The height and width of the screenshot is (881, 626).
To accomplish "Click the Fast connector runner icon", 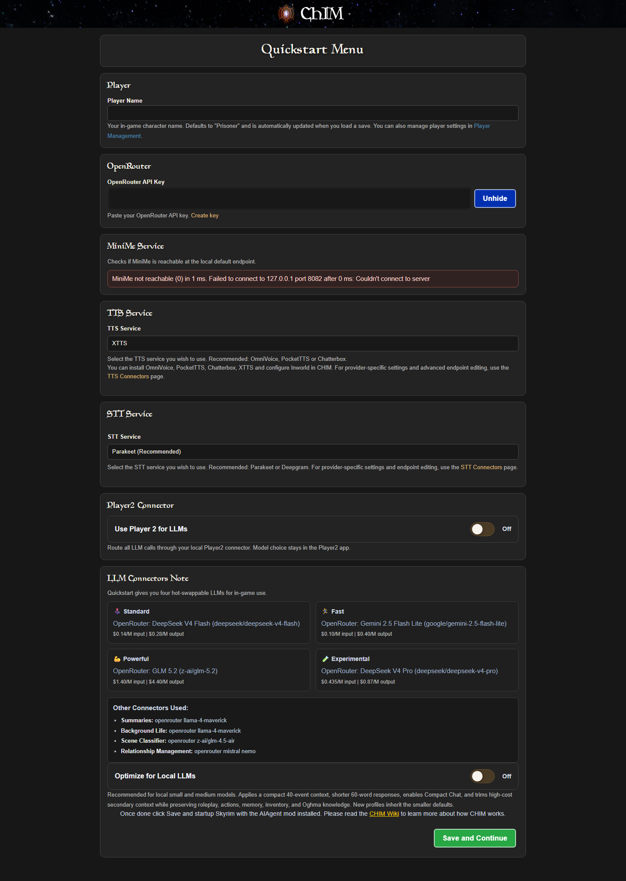I will pyautogui.click(x=325, y=611).
